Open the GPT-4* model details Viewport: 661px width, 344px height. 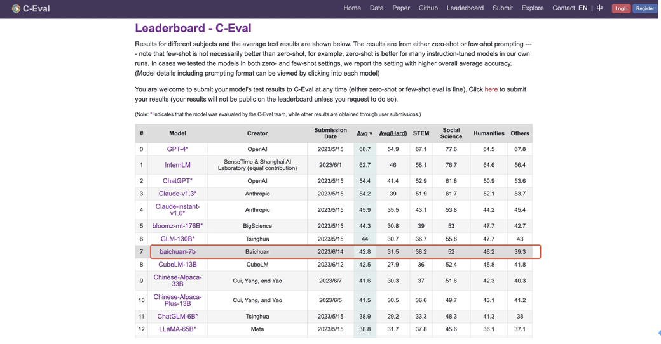[177, 149]
